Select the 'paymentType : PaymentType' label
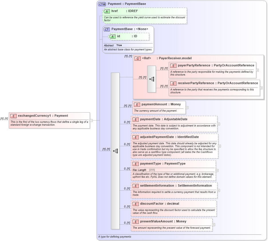Viewport: 268px width, 241px height. pos(163,164)
